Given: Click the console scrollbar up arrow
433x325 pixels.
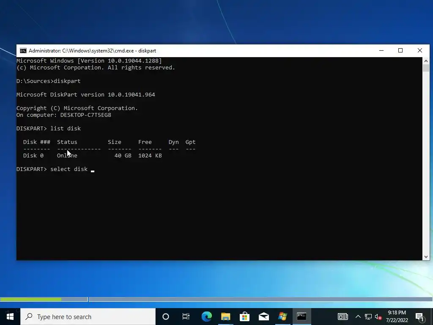Looking at the screenshot, I should pos(426,61).
